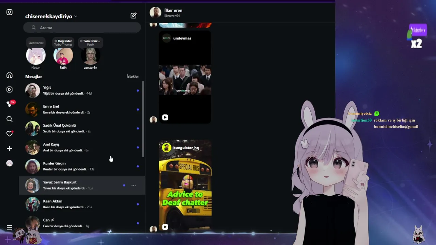Screen dimensions: 436x245
Task: Open zerstor3n's note avatar
Action: pyautogui.click(x=91, y=56)
